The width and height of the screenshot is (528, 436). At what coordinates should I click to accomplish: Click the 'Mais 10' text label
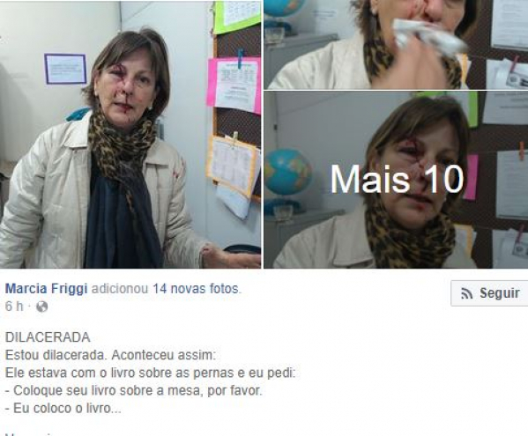(x=397, y=180)
